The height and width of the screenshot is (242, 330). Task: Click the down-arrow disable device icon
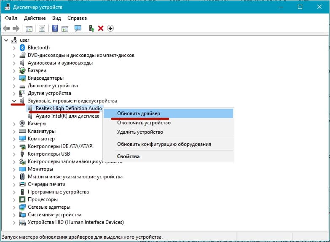point(110,28)
